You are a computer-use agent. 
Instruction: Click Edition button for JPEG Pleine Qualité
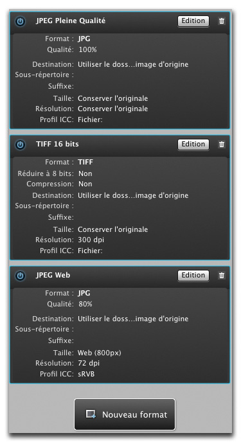[x=193, y=21]
